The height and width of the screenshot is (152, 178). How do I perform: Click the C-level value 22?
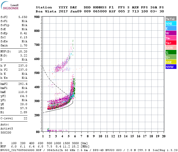(25, 118)
